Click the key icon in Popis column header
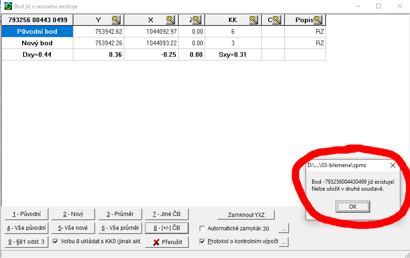Viewport: 410px width, 258px height. [x=318, y=20]
